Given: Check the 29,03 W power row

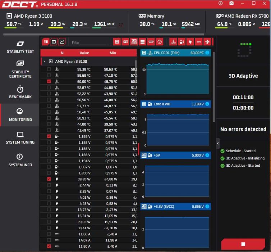Looking at the screenshot, I should (x=49, y=222).
